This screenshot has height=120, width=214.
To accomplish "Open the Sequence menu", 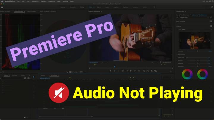I will 35,1.
